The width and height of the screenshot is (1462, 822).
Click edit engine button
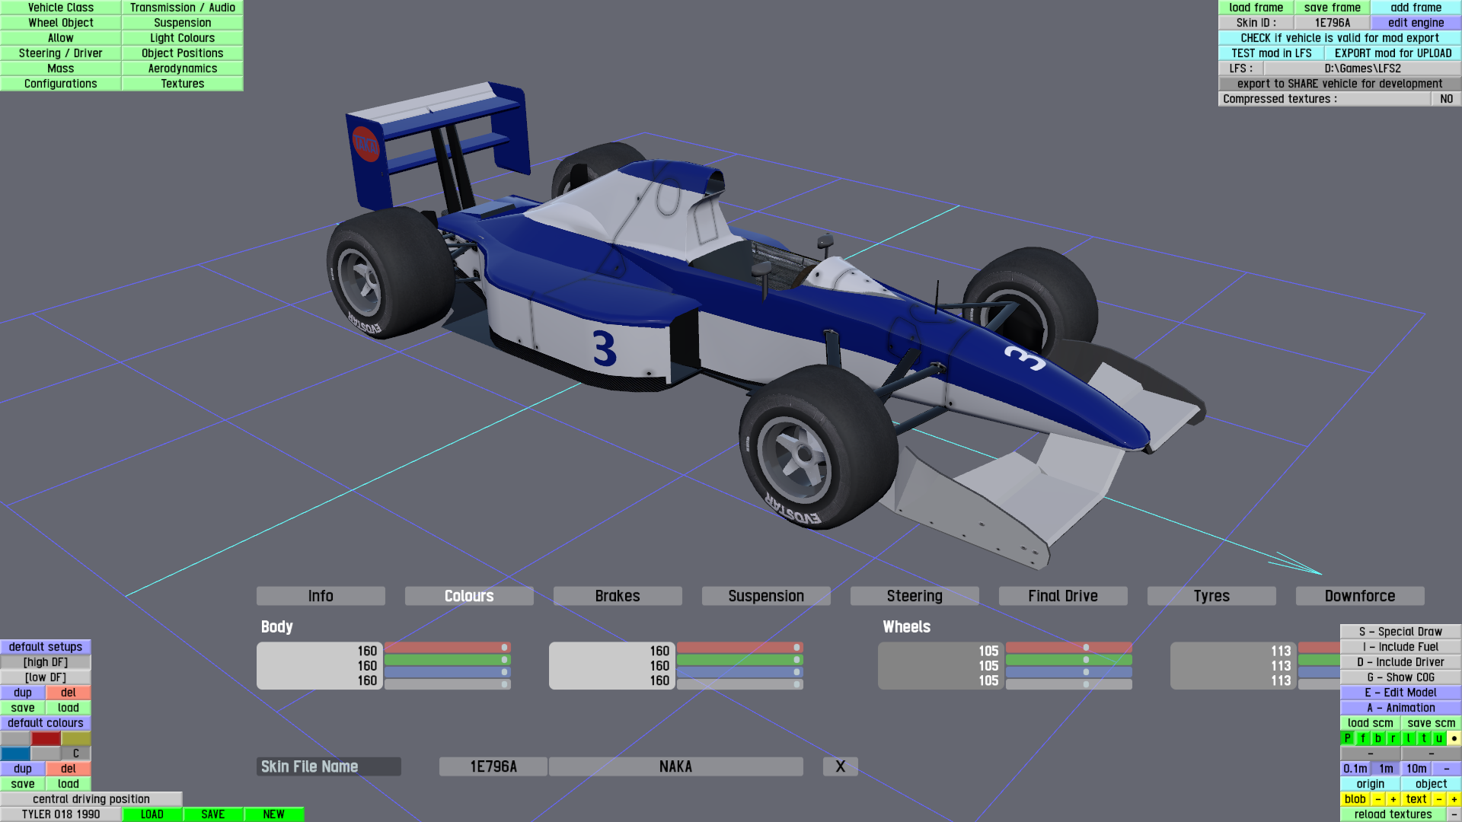pos(1416,23)
